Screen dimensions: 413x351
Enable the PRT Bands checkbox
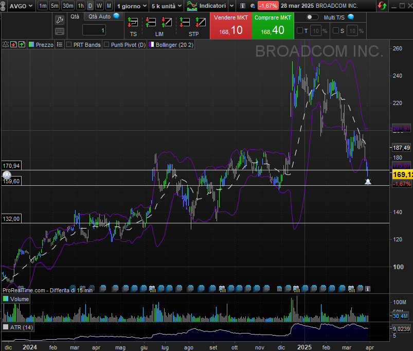(69, 45)
